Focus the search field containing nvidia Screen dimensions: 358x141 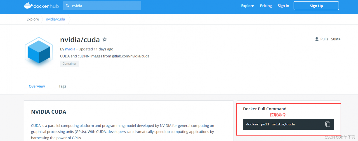click(102, 6)
